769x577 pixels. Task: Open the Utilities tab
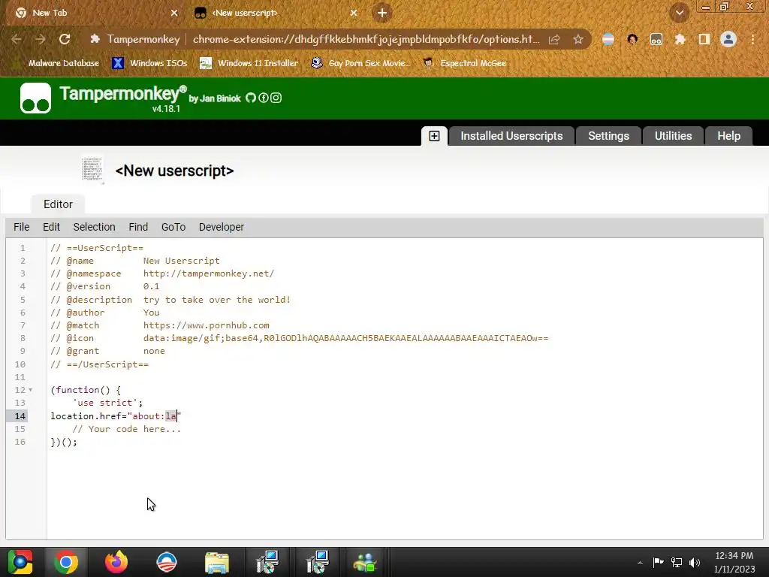673,136
